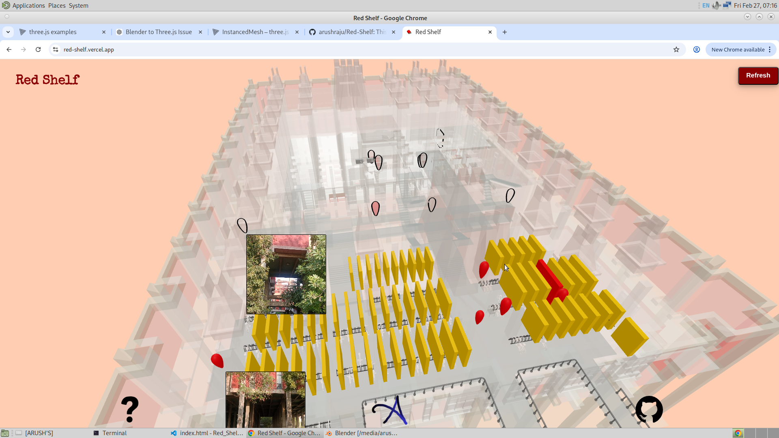Open the GitHub logo link

click(x=649, y=409)
